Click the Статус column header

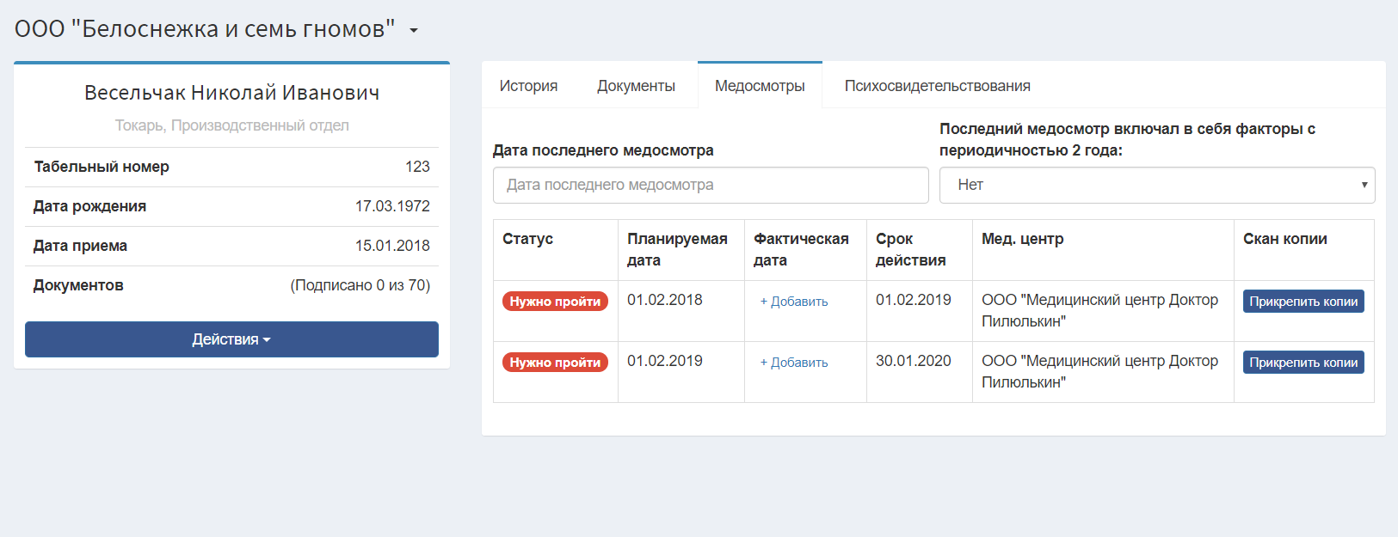pos(527,239)
